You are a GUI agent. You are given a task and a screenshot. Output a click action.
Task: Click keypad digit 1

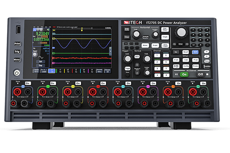point(193,30)
